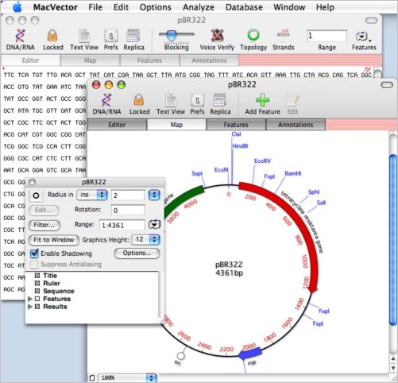The width and height of the screenshot is (398, 383).
Task: Toggle the Enable Shadowing checkbox
Action: tap(34, 253)
